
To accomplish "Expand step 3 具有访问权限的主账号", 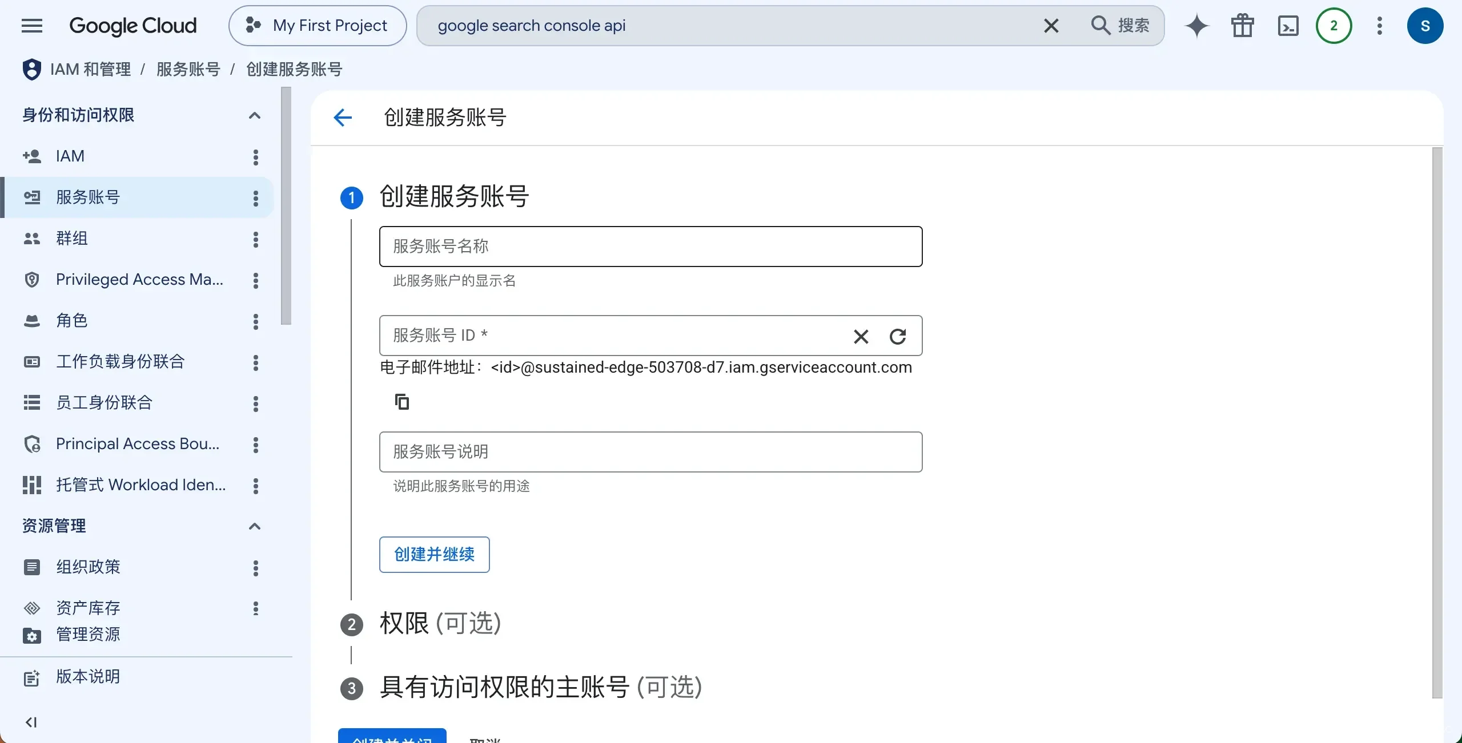I will (540, 687).
